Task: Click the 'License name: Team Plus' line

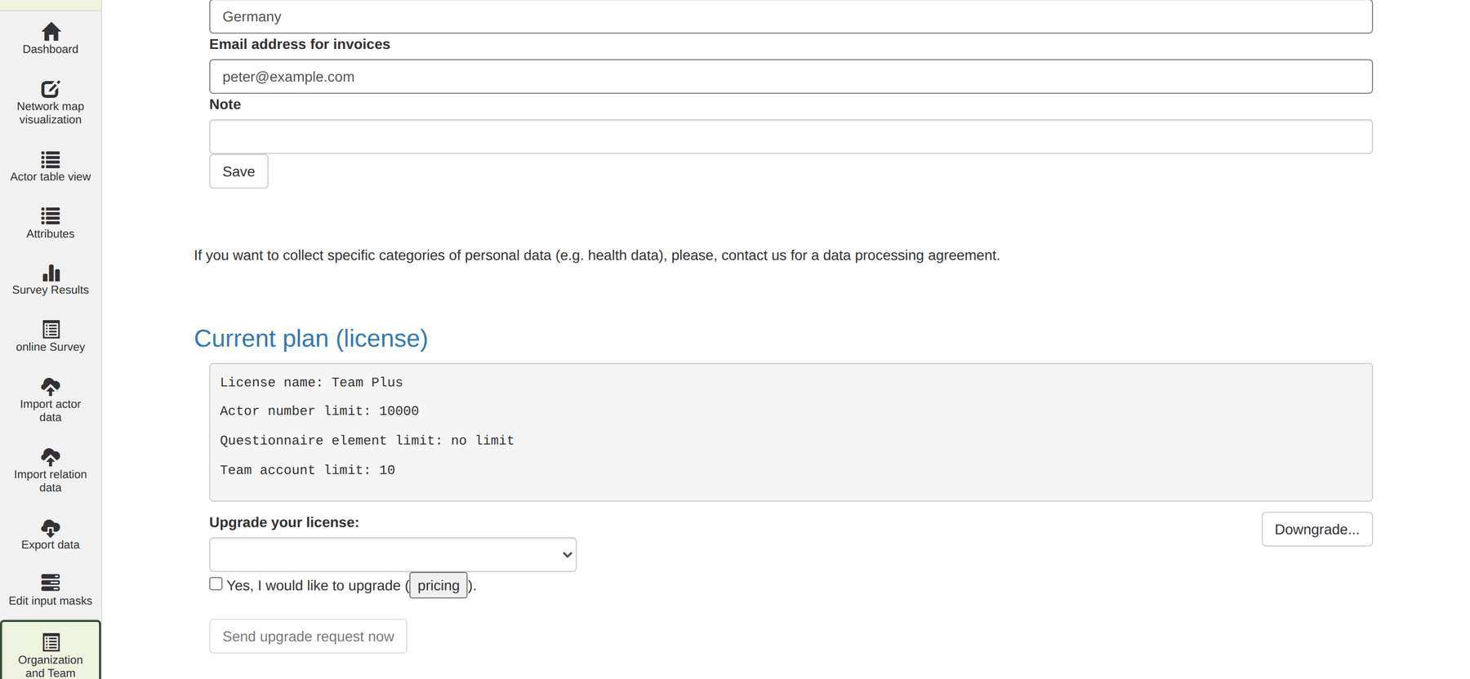Action: (311, 382)
